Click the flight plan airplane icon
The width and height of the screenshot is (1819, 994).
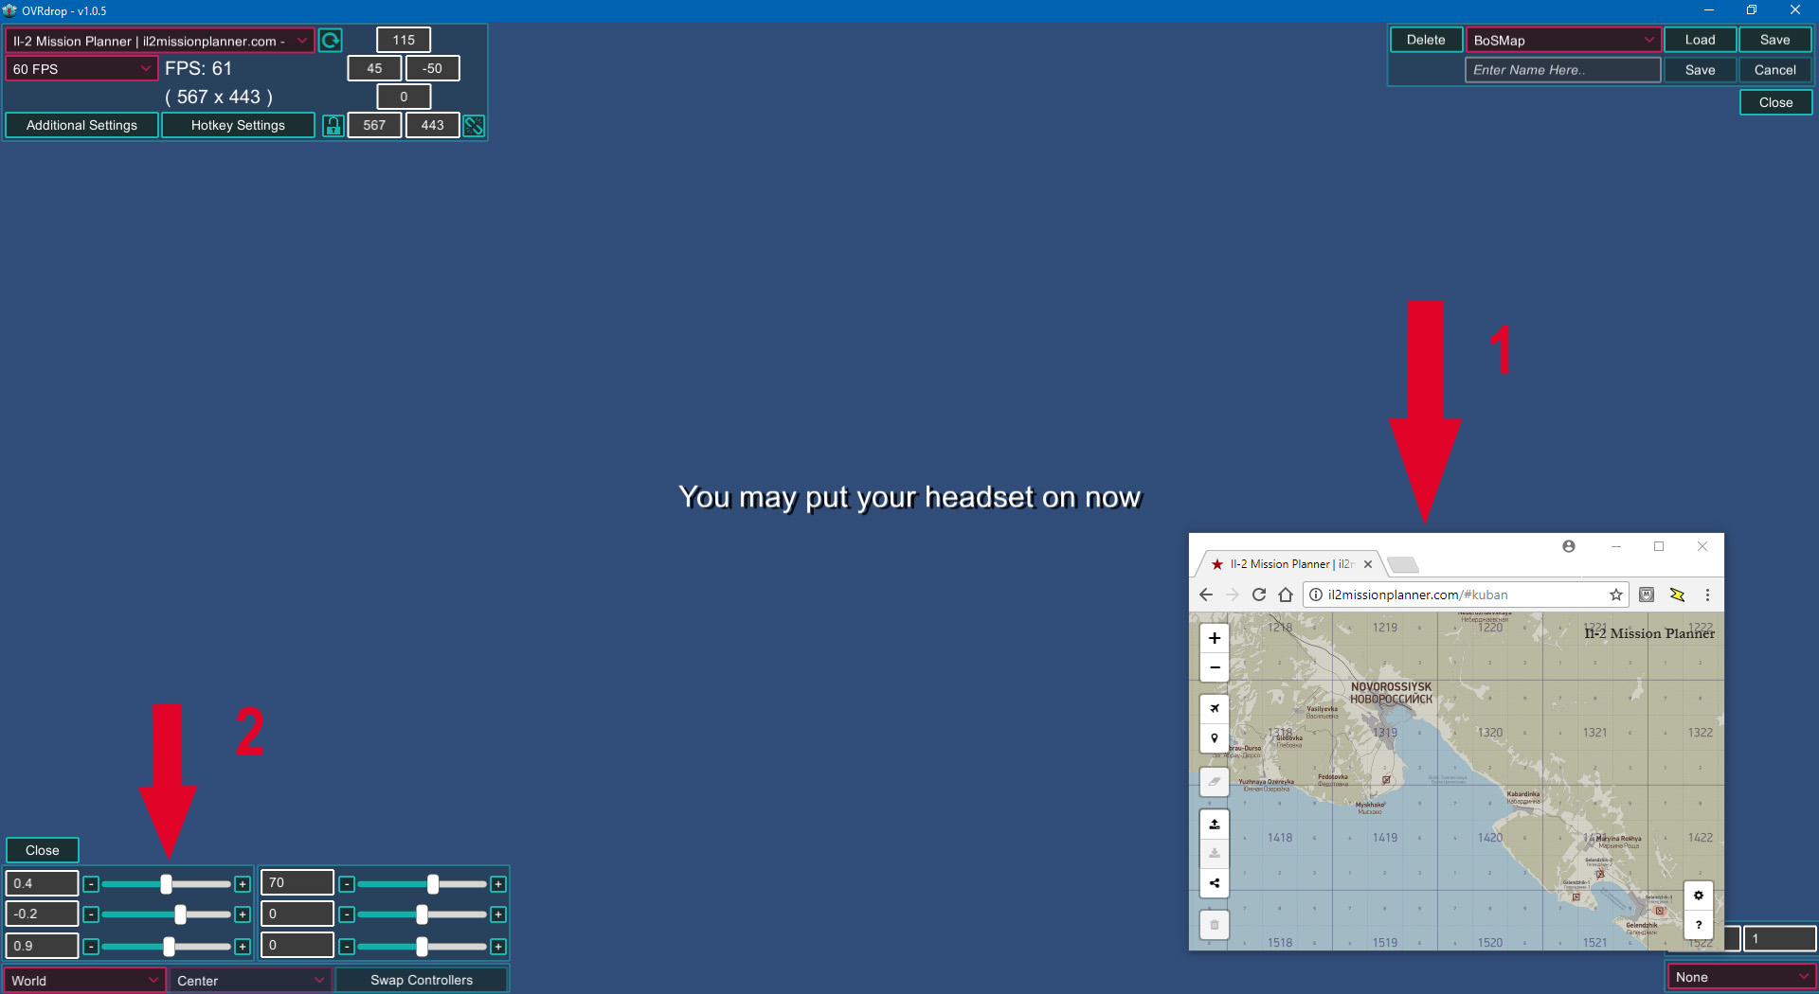pyautogui.click(x=1215, y=708)
